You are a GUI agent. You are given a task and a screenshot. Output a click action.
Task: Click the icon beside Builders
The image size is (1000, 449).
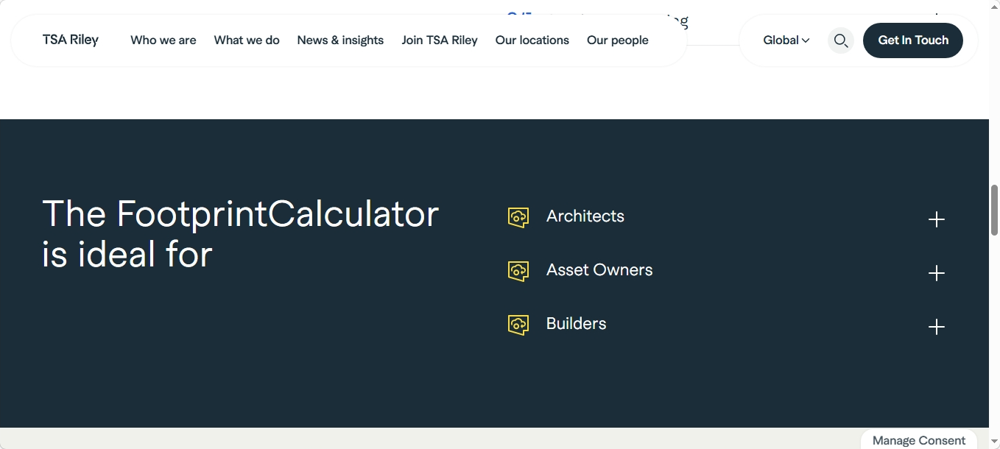click(x=518, y=325)
